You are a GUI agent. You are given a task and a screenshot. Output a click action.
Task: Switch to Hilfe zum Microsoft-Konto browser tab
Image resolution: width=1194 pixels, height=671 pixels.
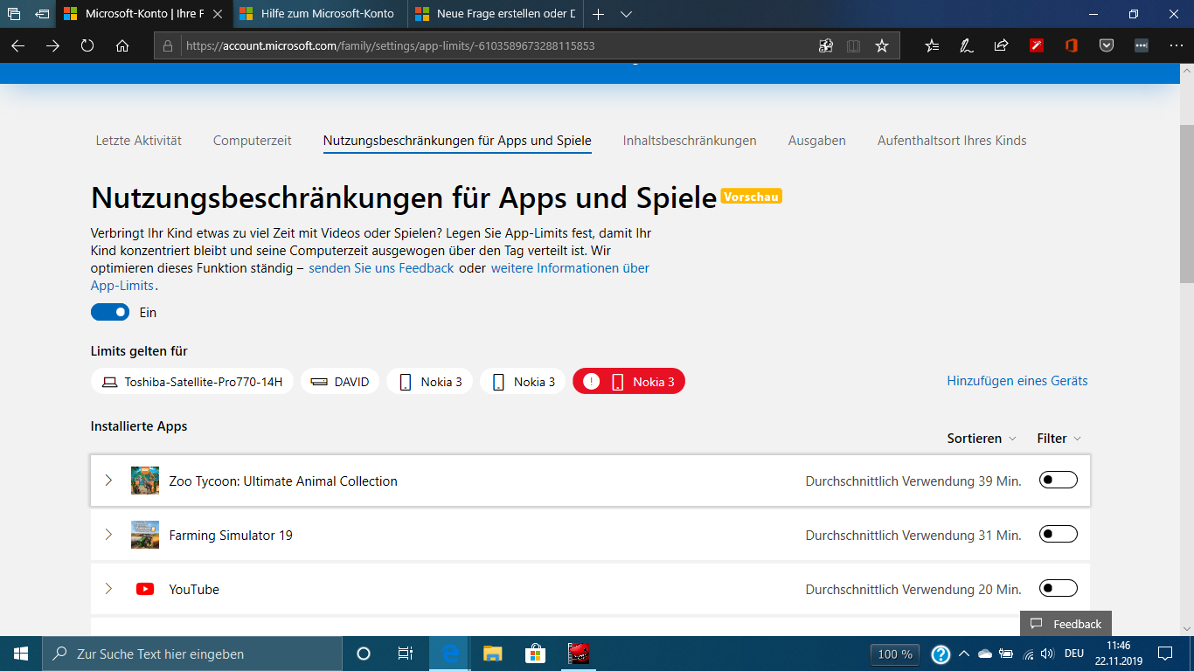[x=320, y=14]
